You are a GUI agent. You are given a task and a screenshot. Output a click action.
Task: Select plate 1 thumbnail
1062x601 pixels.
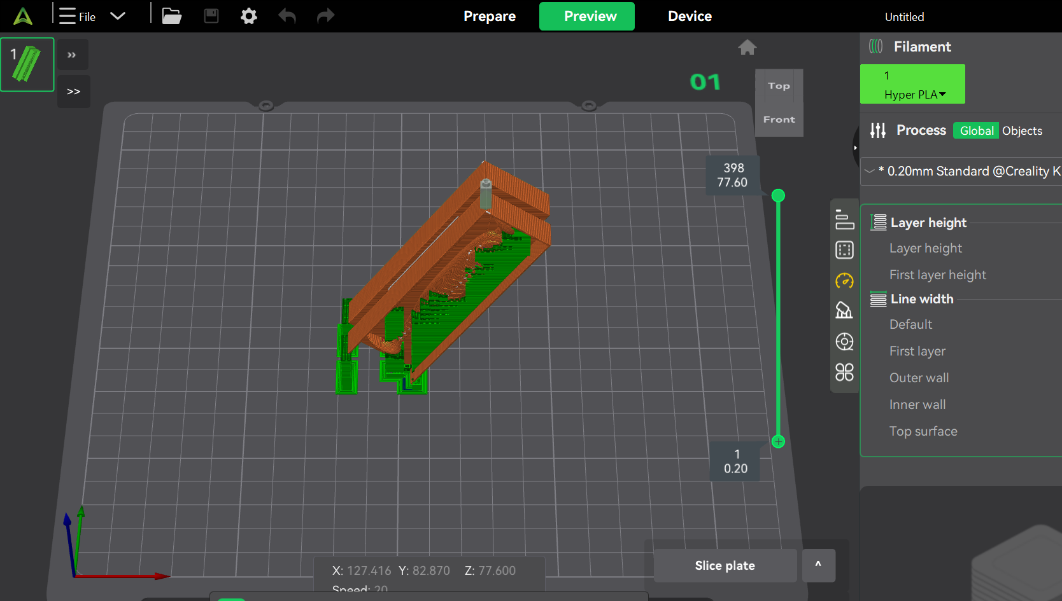click(27, 64)
